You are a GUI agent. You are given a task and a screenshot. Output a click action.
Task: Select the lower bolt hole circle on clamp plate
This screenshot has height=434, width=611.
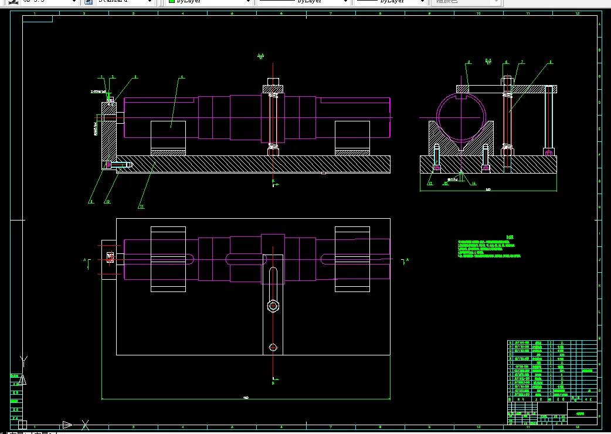(x=273, y=347)
